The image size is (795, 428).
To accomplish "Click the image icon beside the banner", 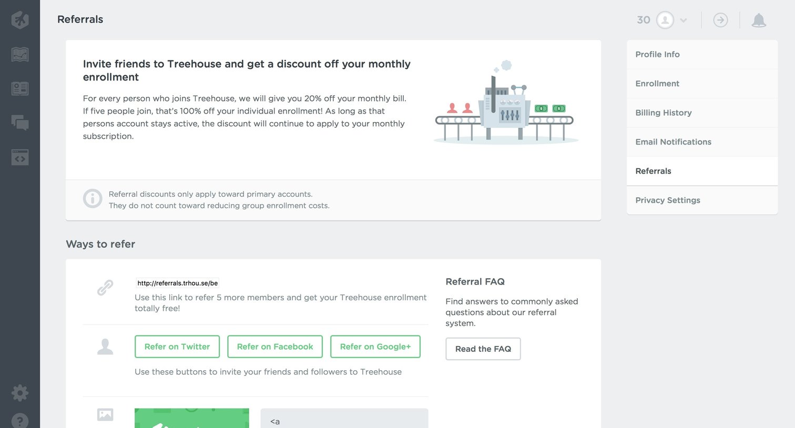I will tap(105, 415).
